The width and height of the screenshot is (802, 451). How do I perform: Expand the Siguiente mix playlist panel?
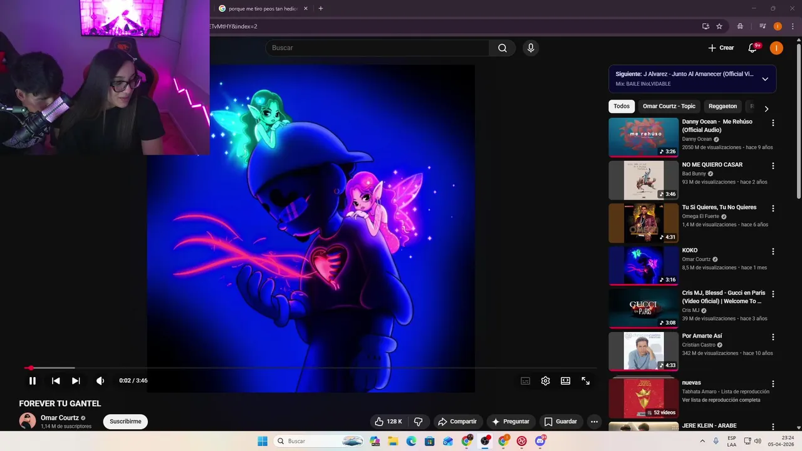tap(765, 79)
